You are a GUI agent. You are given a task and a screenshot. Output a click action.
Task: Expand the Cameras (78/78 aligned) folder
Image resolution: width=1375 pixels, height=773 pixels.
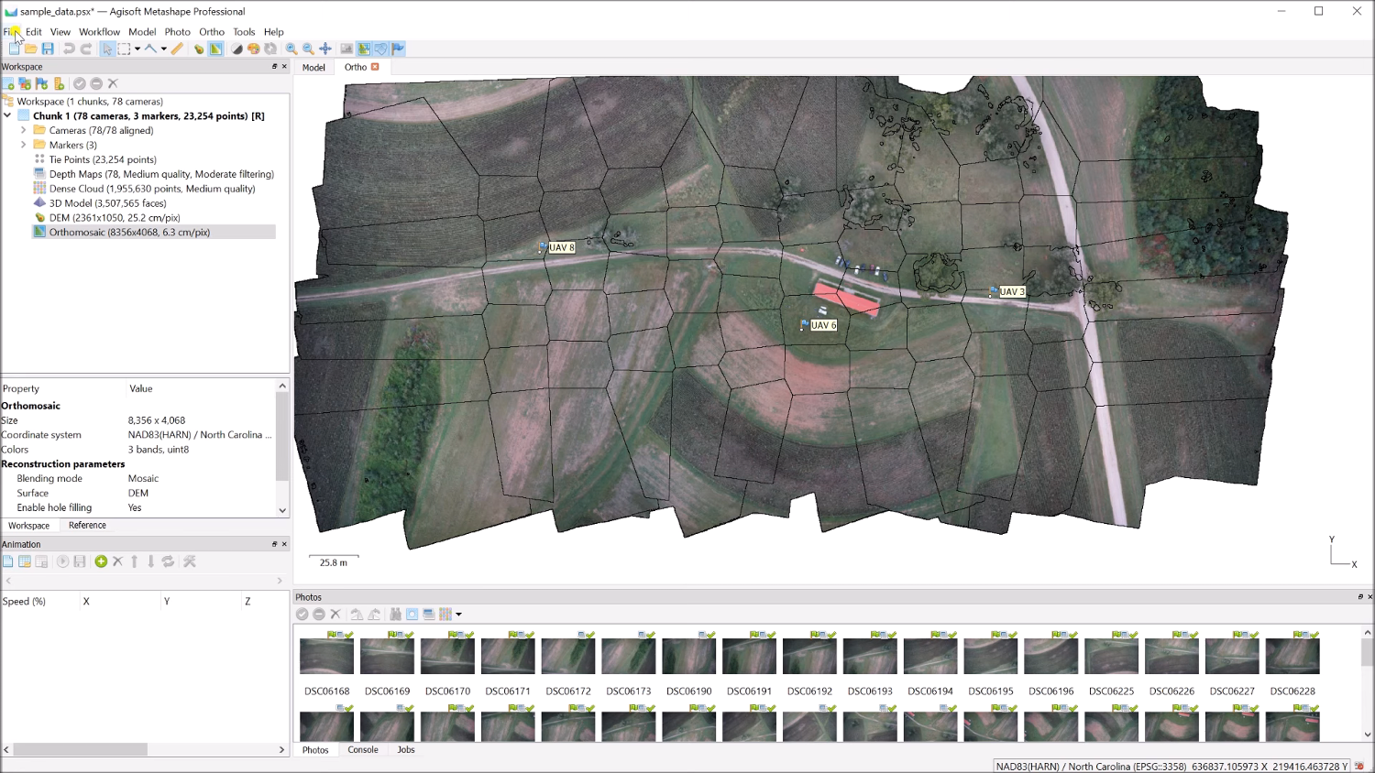coord(24,131)
